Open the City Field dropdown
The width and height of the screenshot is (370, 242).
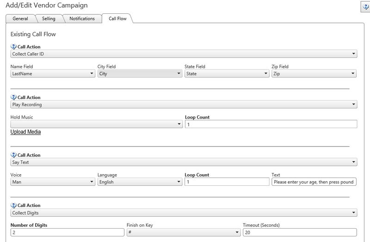pyautogui.click(x=140, y=74)
